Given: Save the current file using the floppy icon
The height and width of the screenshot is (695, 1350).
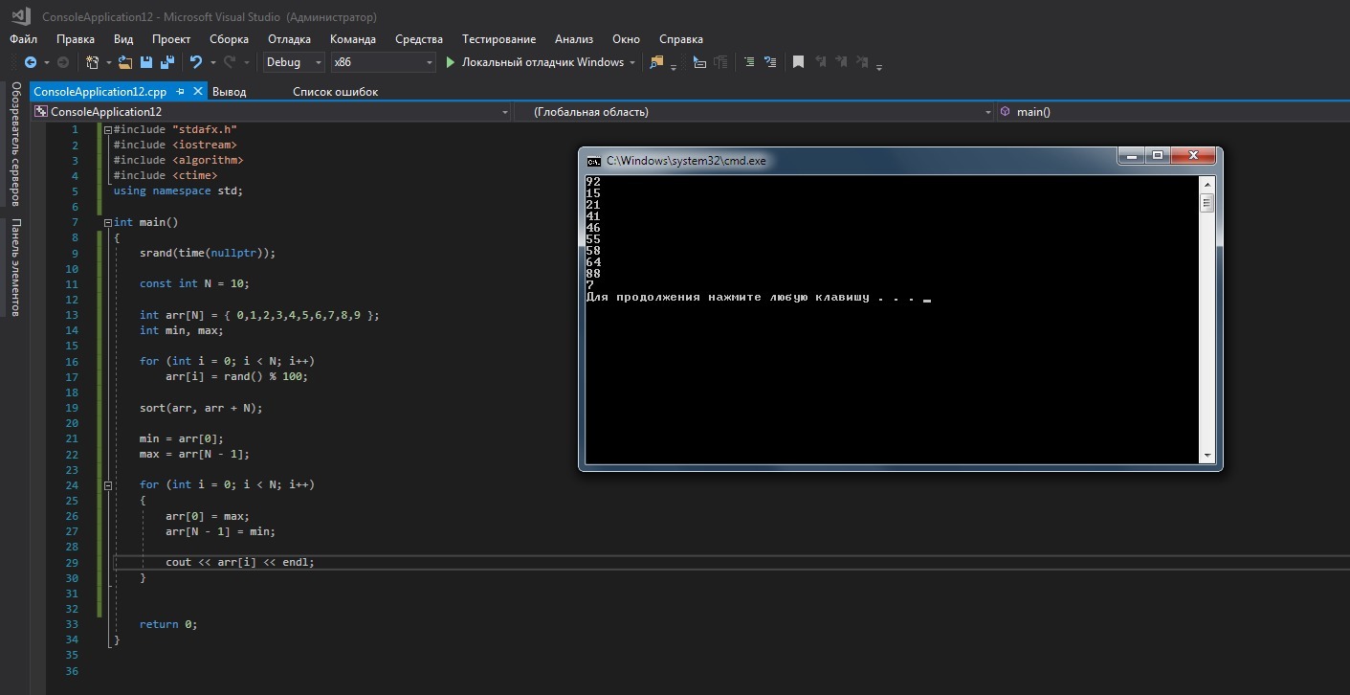Looking at the screenshot, I should point(146,62).
